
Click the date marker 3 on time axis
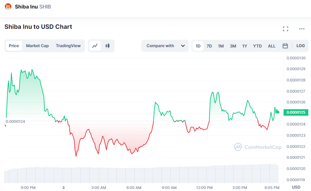click(63, 188)
